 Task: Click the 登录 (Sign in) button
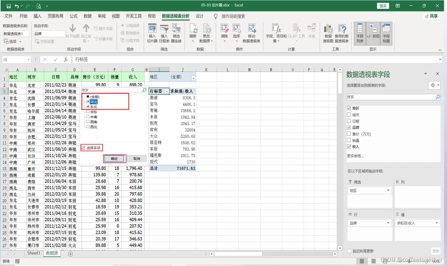[x=383, y=6]
